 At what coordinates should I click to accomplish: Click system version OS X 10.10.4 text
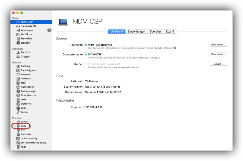[102, 87]
